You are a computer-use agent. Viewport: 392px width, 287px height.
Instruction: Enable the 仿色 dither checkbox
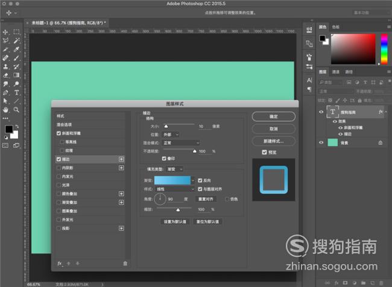pyautogui.click(x=227, y=199)
